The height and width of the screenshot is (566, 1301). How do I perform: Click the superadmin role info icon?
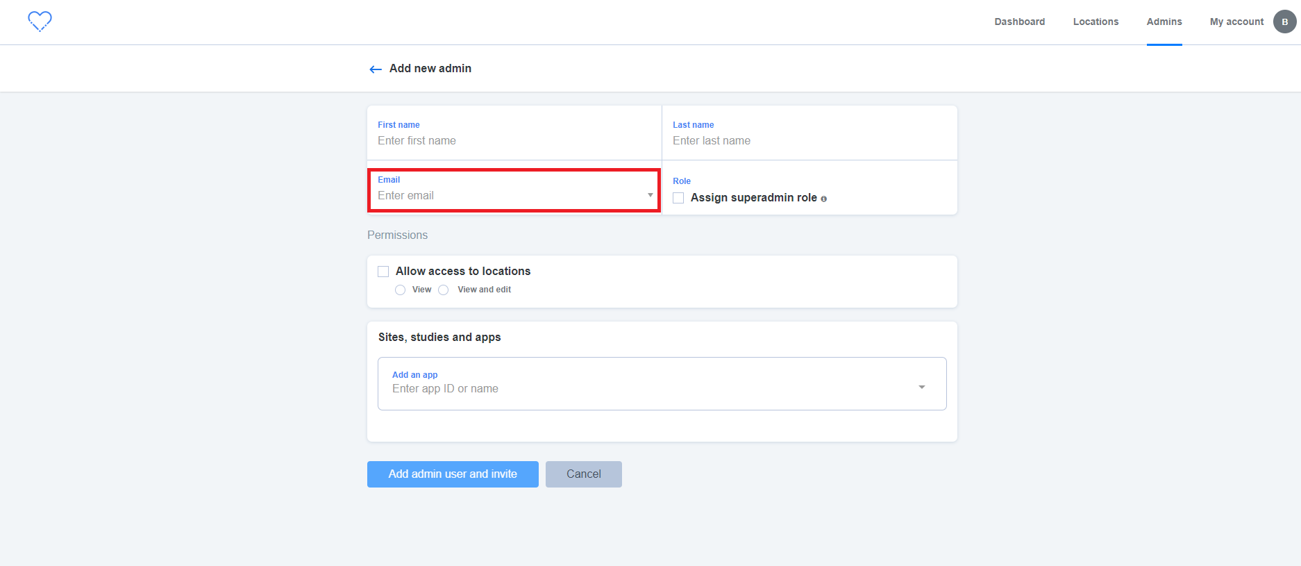pos(824,199)
